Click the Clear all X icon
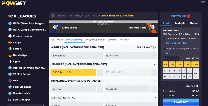Image resolution: width=208 pixels, height=106 pixels. 197,86
